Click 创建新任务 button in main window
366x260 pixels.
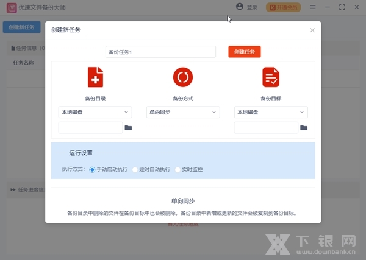pos(21,27)
